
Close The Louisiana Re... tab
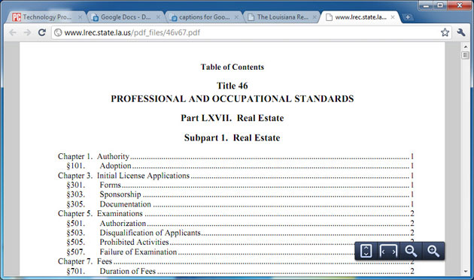314,17
